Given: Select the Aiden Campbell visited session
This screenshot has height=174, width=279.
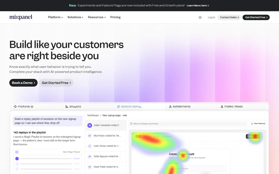Looking at the screenshot, I should (x=106, y=125).
